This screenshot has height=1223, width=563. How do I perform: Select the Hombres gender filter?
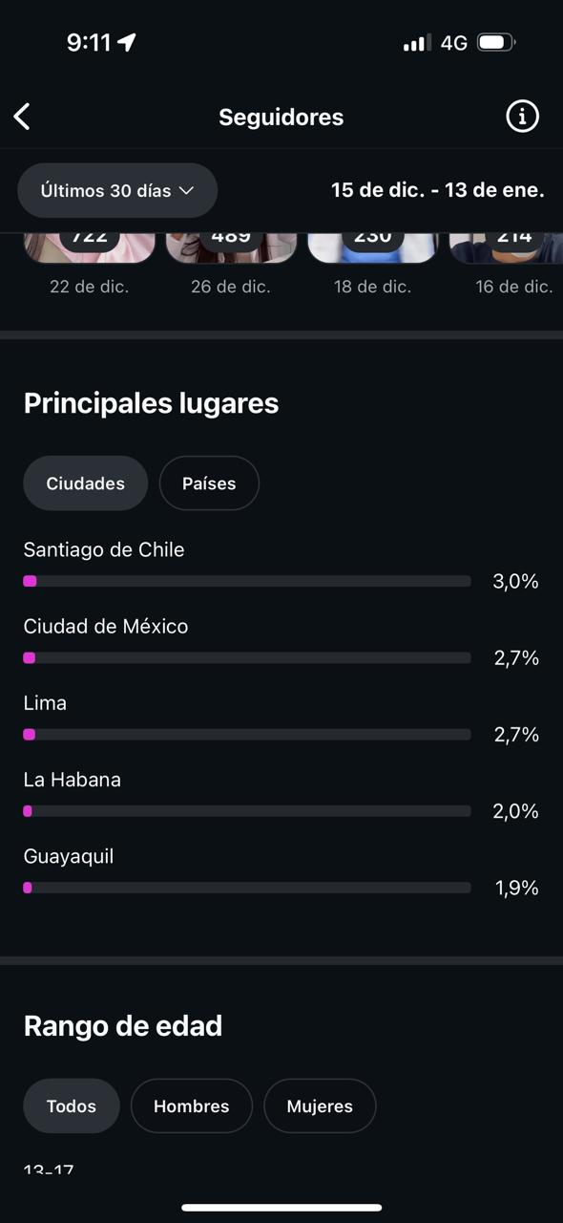[191, 1105]
